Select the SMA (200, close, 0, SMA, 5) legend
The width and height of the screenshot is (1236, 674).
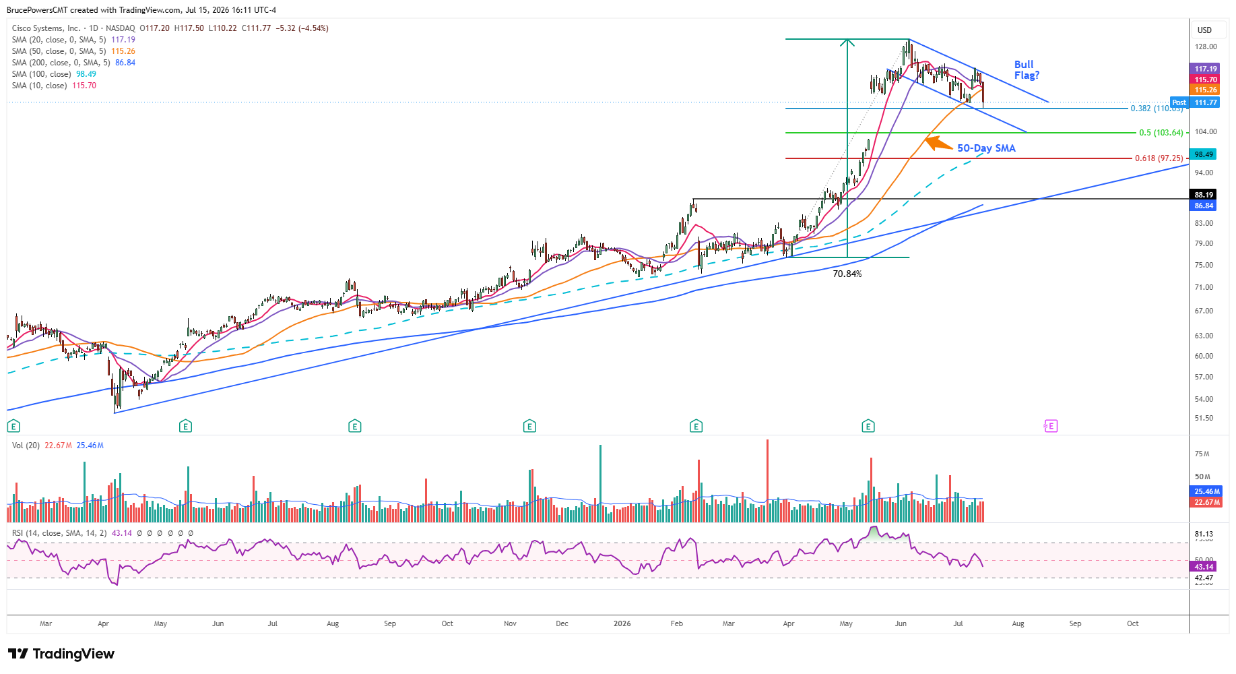(x=61, y=63)
